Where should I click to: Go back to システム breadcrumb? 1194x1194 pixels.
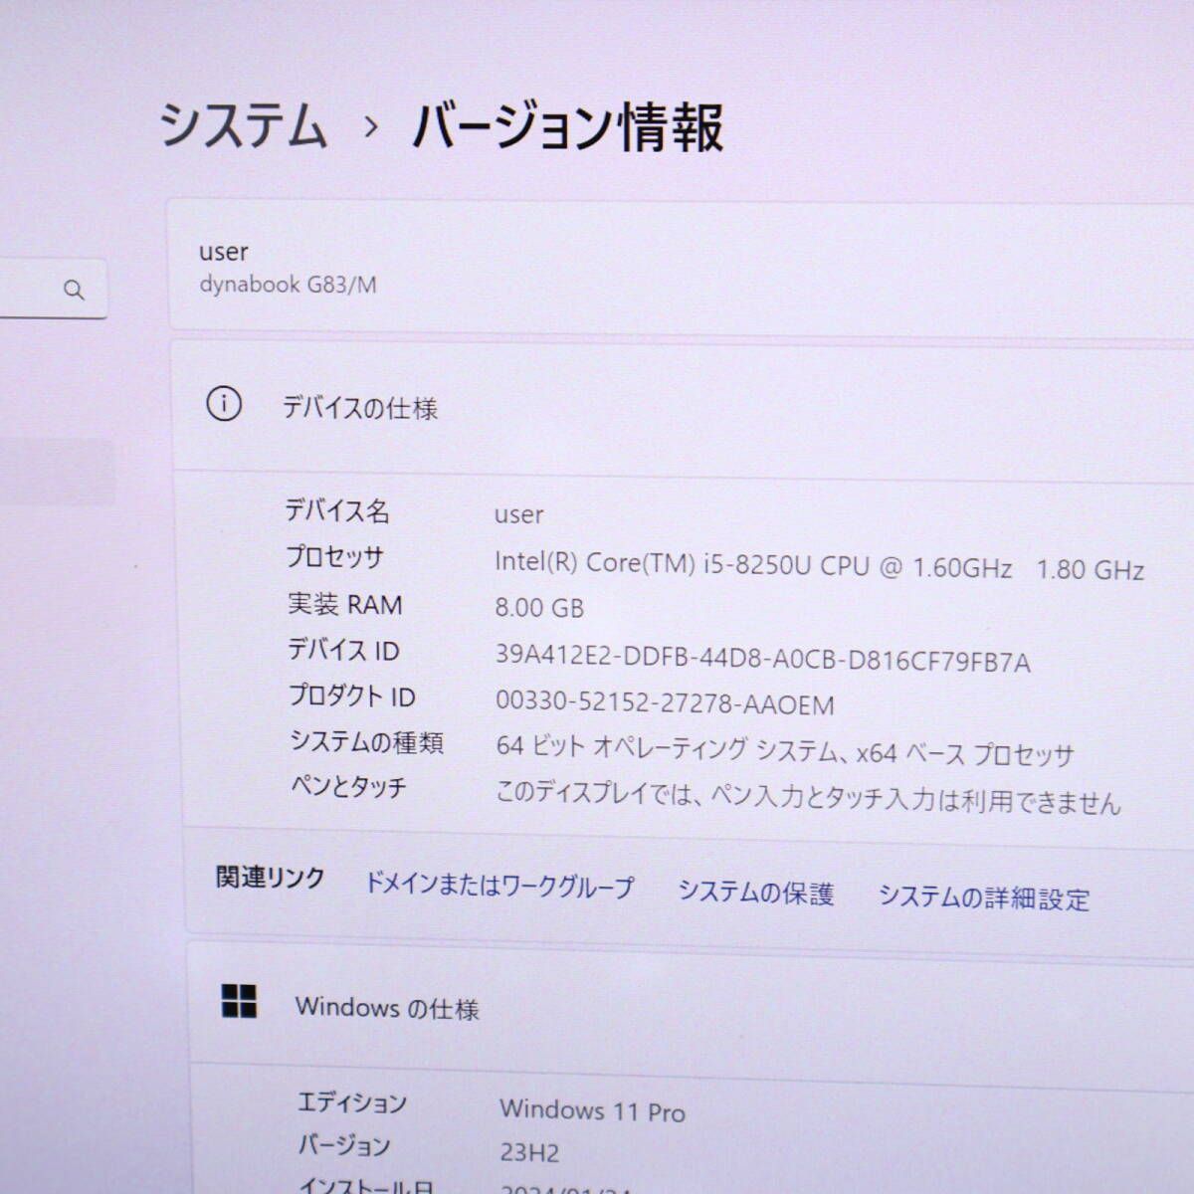click(244, 126)
